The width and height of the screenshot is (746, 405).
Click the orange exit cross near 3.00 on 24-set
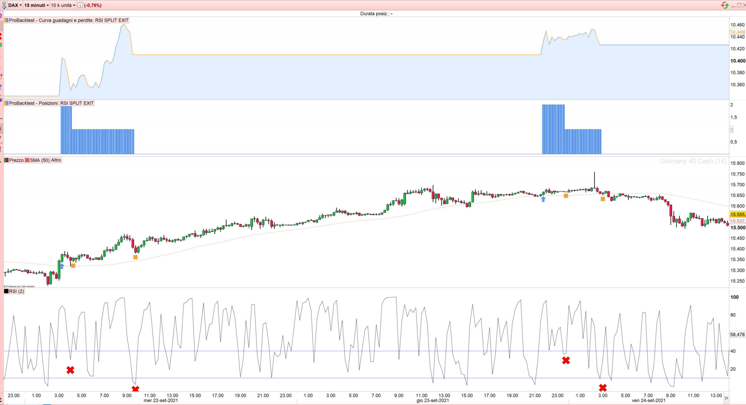coord(603,199)
